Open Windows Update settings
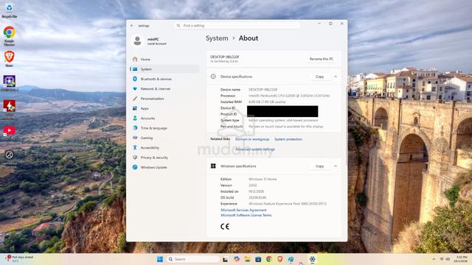472x265 pixels. point(165,167)
